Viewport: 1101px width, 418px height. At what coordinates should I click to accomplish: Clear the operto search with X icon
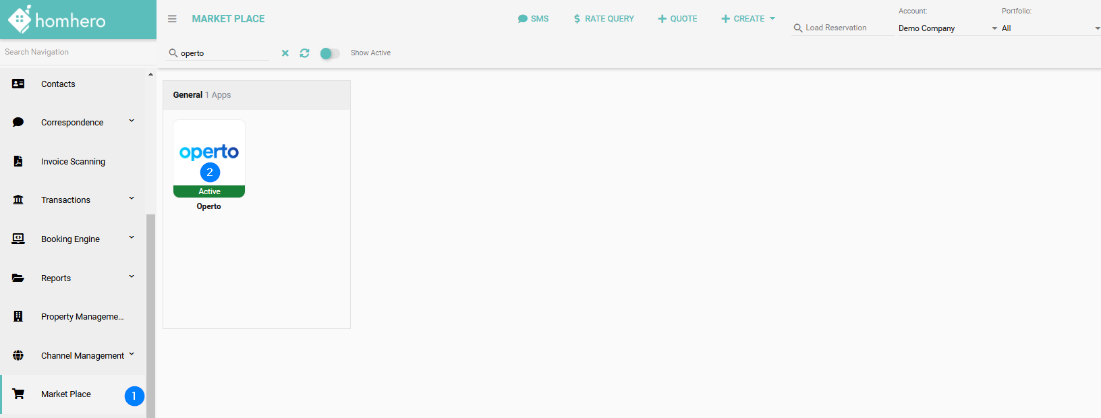285,53
